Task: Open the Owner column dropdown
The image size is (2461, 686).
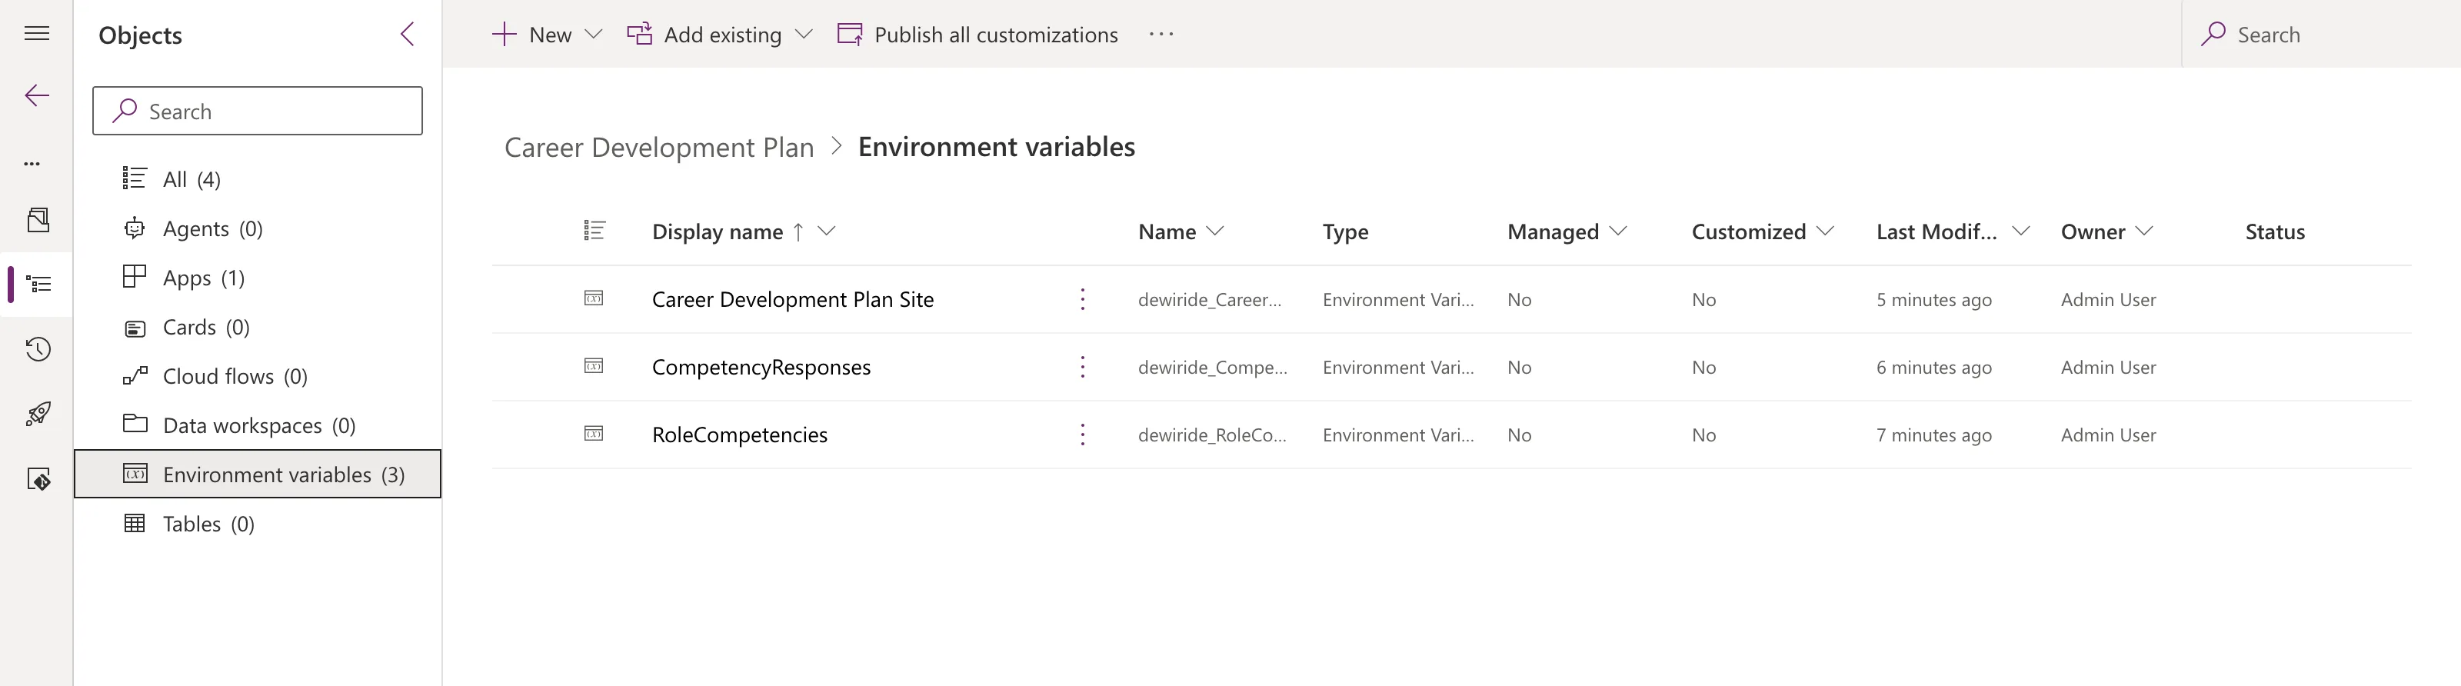Action: (x=2144, y=231)
